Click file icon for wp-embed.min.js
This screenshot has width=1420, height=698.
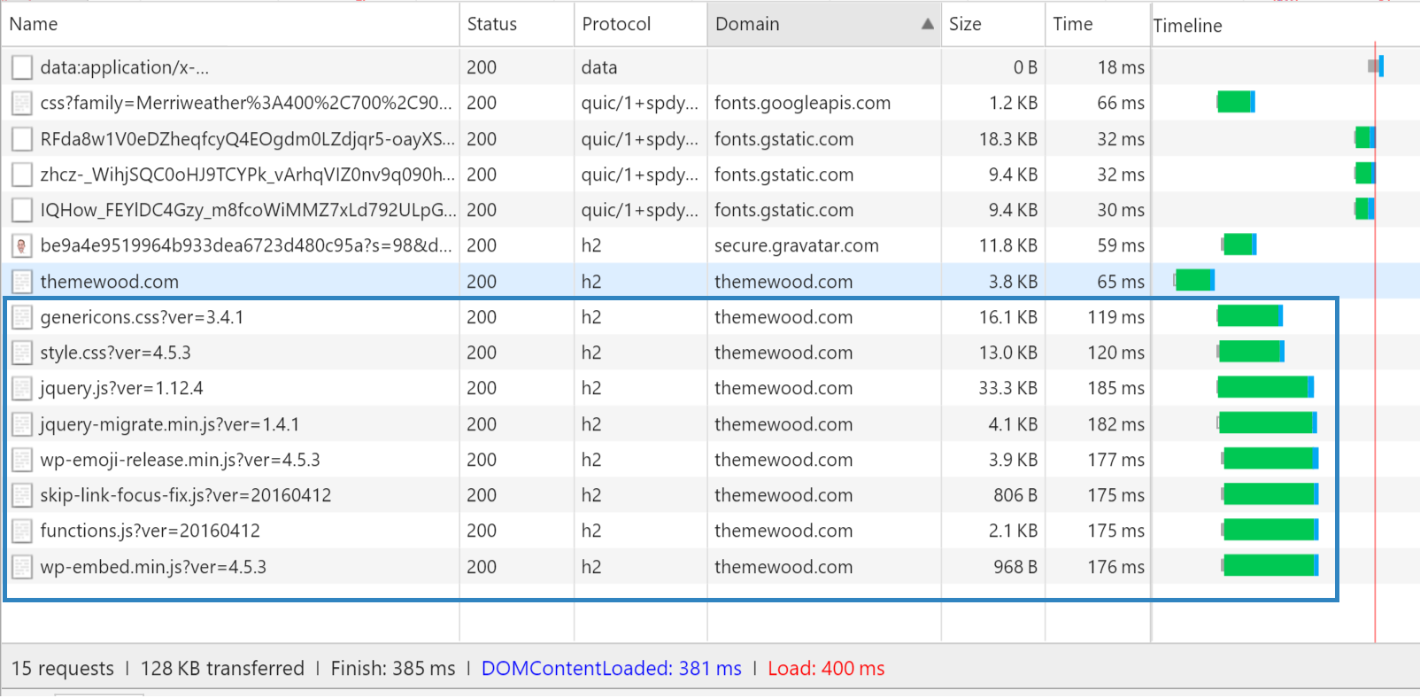(x=22, y=567)
